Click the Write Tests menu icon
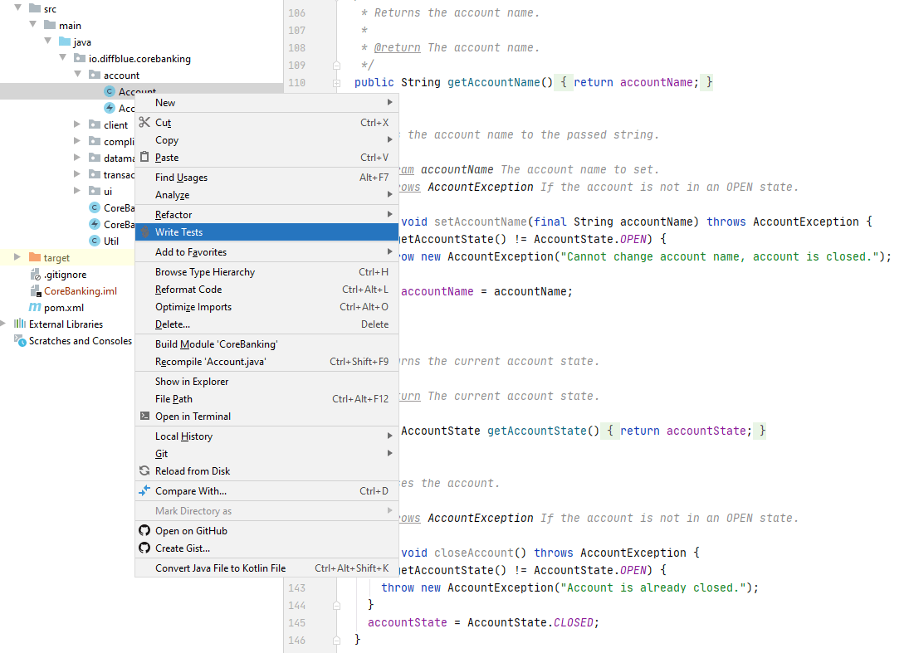914x653 pixels. [144, 231]
